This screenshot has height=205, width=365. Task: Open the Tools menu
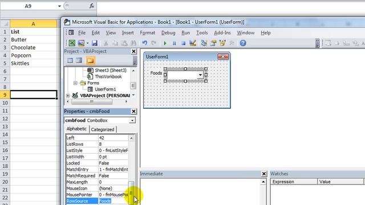click(201, 33)
